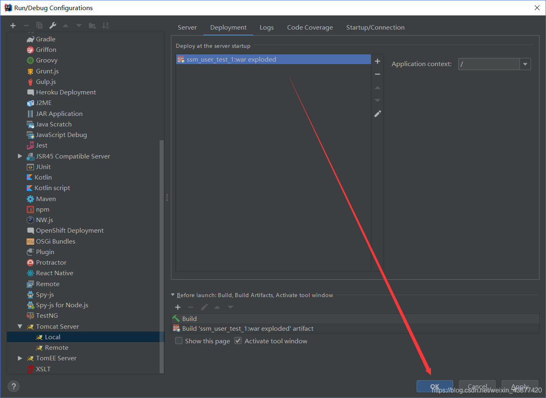The height and width of the screenshot is (398, 546).
Task: Open help with question mark button
Action: [13, 386]
